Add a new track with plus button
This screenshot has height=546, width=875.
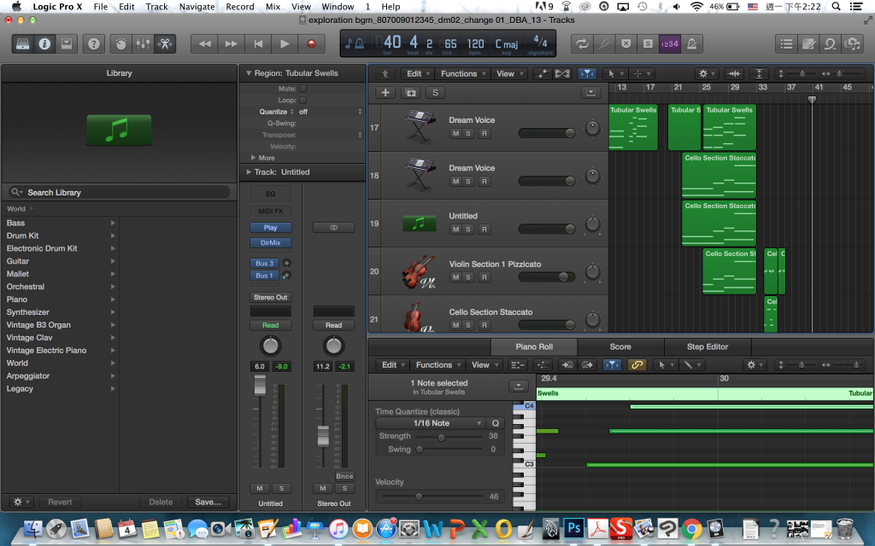tap(385, 92)
